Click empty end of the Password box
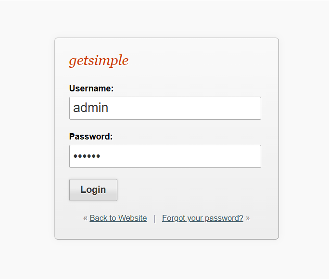329x279 pixels. click(231, 156)
